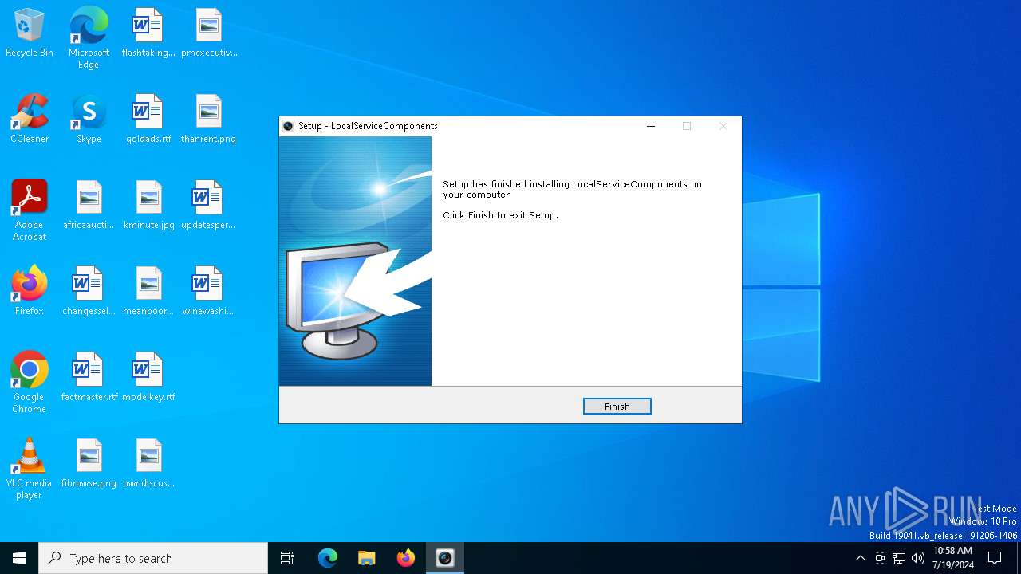Show hidden system tray icons
The height and width of the screenshot is (574, 1021).
point(860,558)
